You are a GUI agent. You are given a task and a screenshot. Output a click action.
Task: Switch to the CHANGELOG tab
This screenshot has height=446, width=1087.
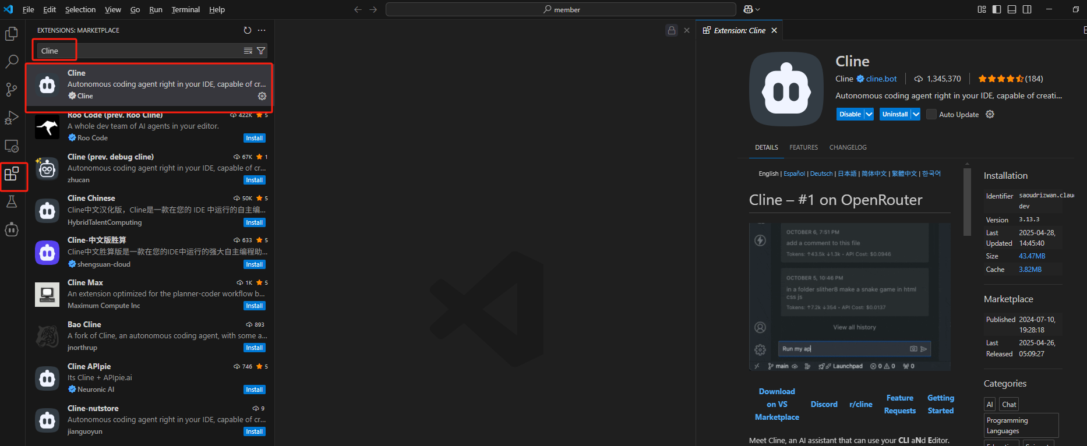pos(848,147)
